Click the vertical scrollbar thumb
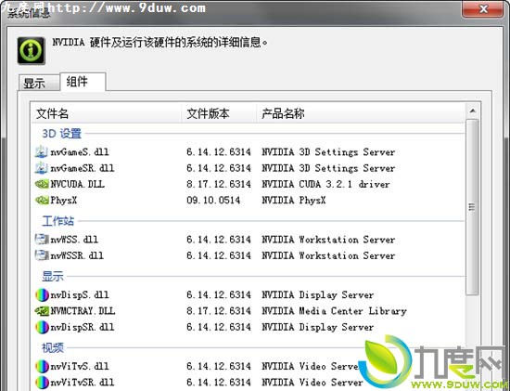 pos(472,207)
